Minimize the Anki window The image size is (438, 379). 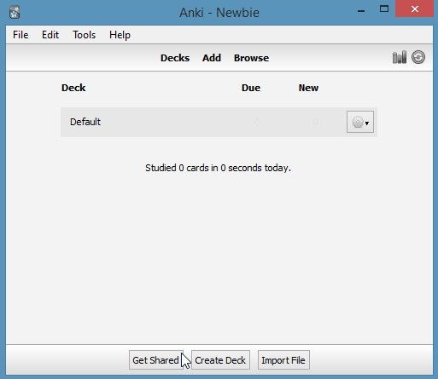(361, 11)
